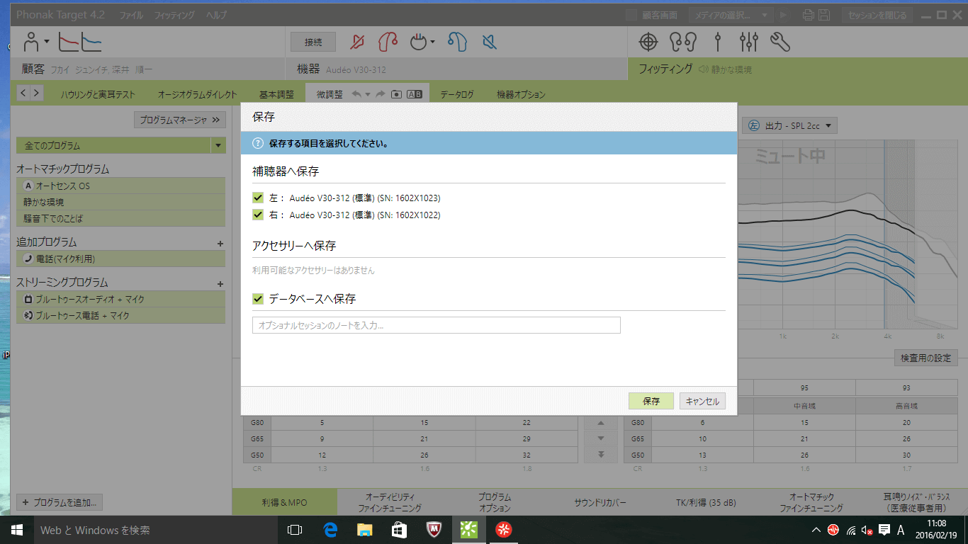Click the pin-shaped fitting icon
The image size is (968, 544).
[718, 42]
